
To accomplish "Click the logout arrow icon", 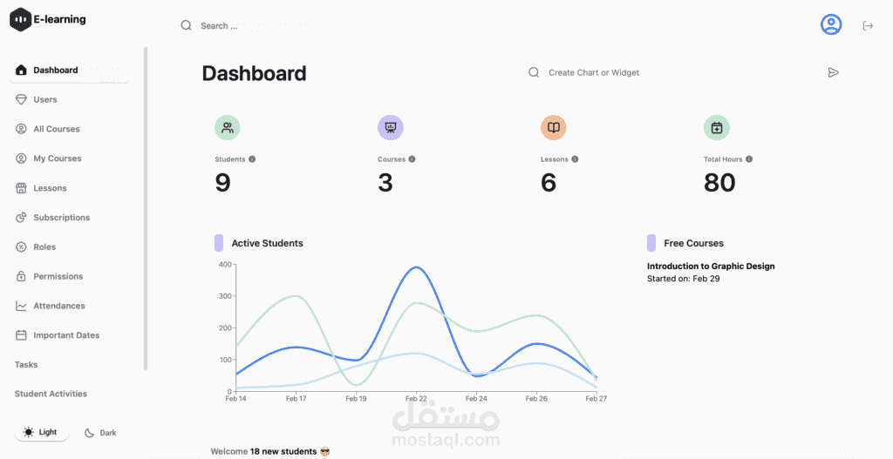I will coord(868,25).
